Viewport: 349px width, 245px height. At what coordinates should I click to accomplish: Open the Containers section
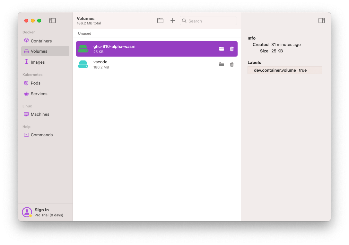[x=45, y=41]
